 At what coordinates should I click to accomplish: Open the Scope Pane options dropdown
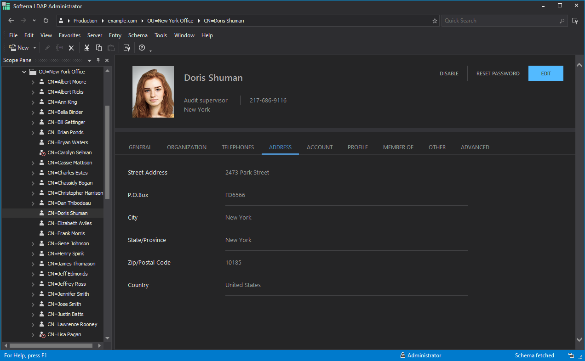pos(89,60)
